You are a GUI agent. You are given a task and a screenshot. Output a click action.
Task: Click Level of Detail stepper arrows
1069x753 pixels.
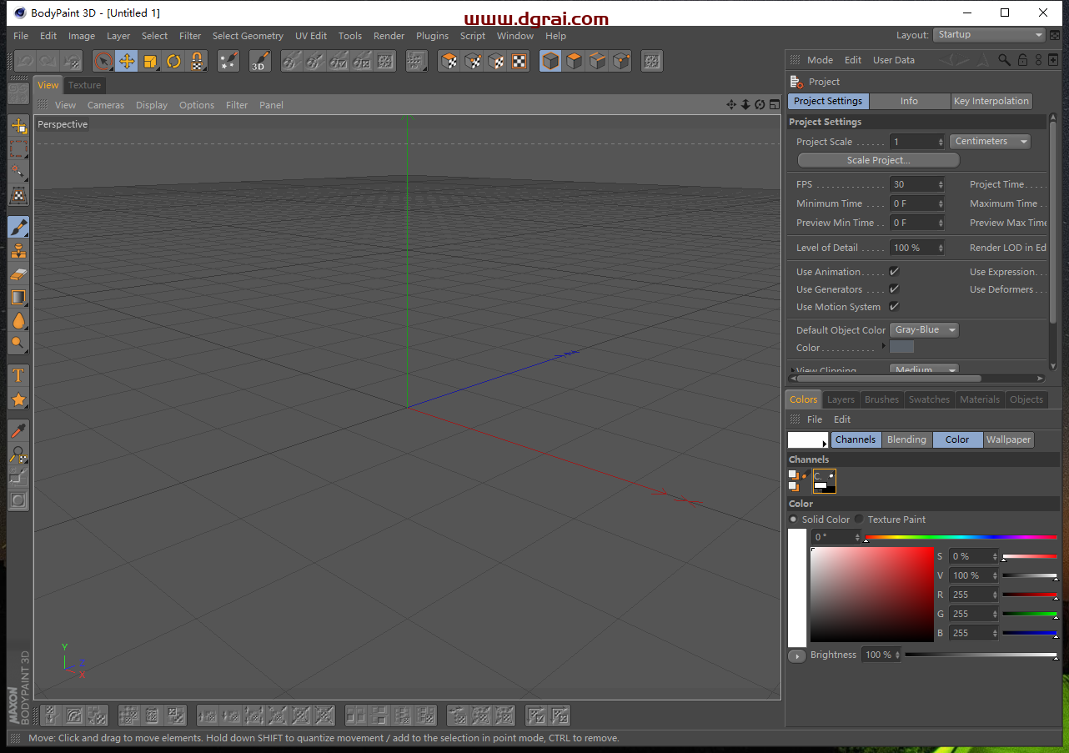click(x=941, y=248)
